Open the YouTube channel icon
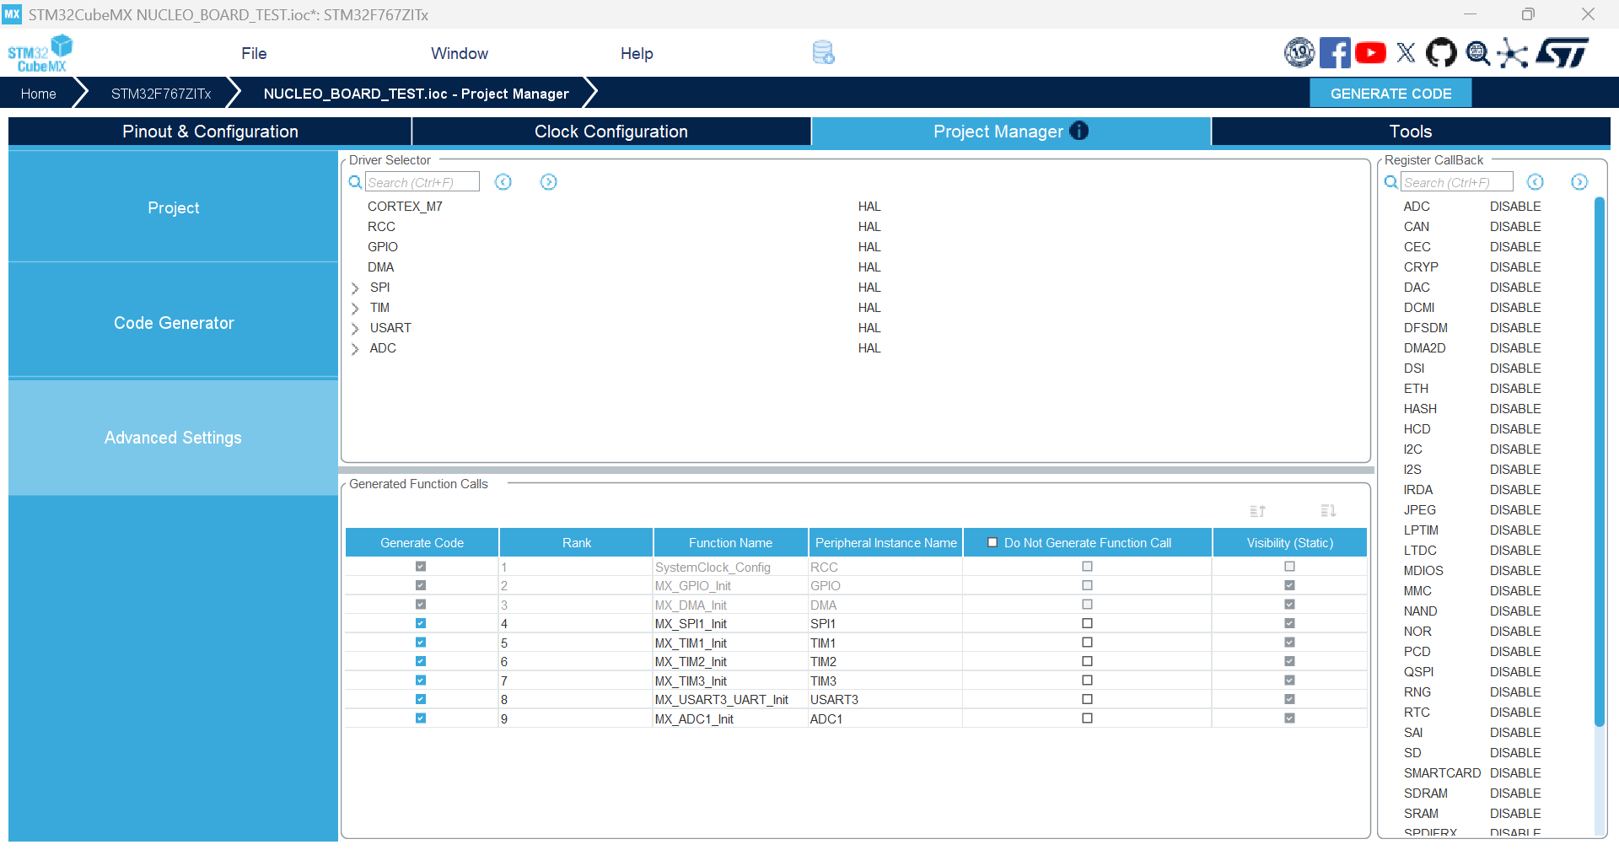 tap(1370, 53)
